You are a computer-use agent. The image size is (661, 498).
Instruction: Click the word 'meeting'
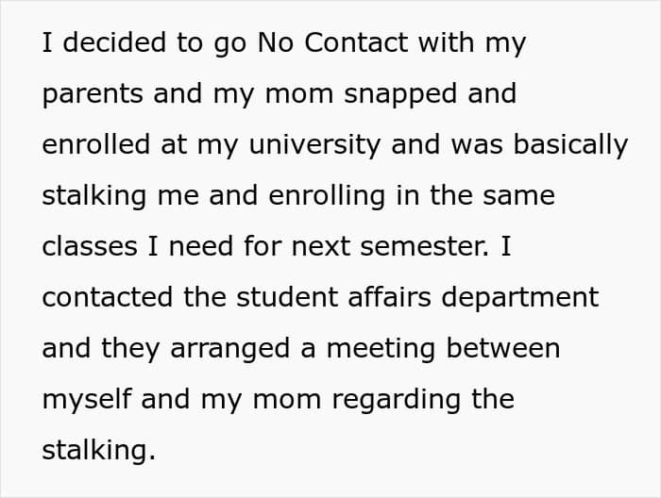coord(385,348)
